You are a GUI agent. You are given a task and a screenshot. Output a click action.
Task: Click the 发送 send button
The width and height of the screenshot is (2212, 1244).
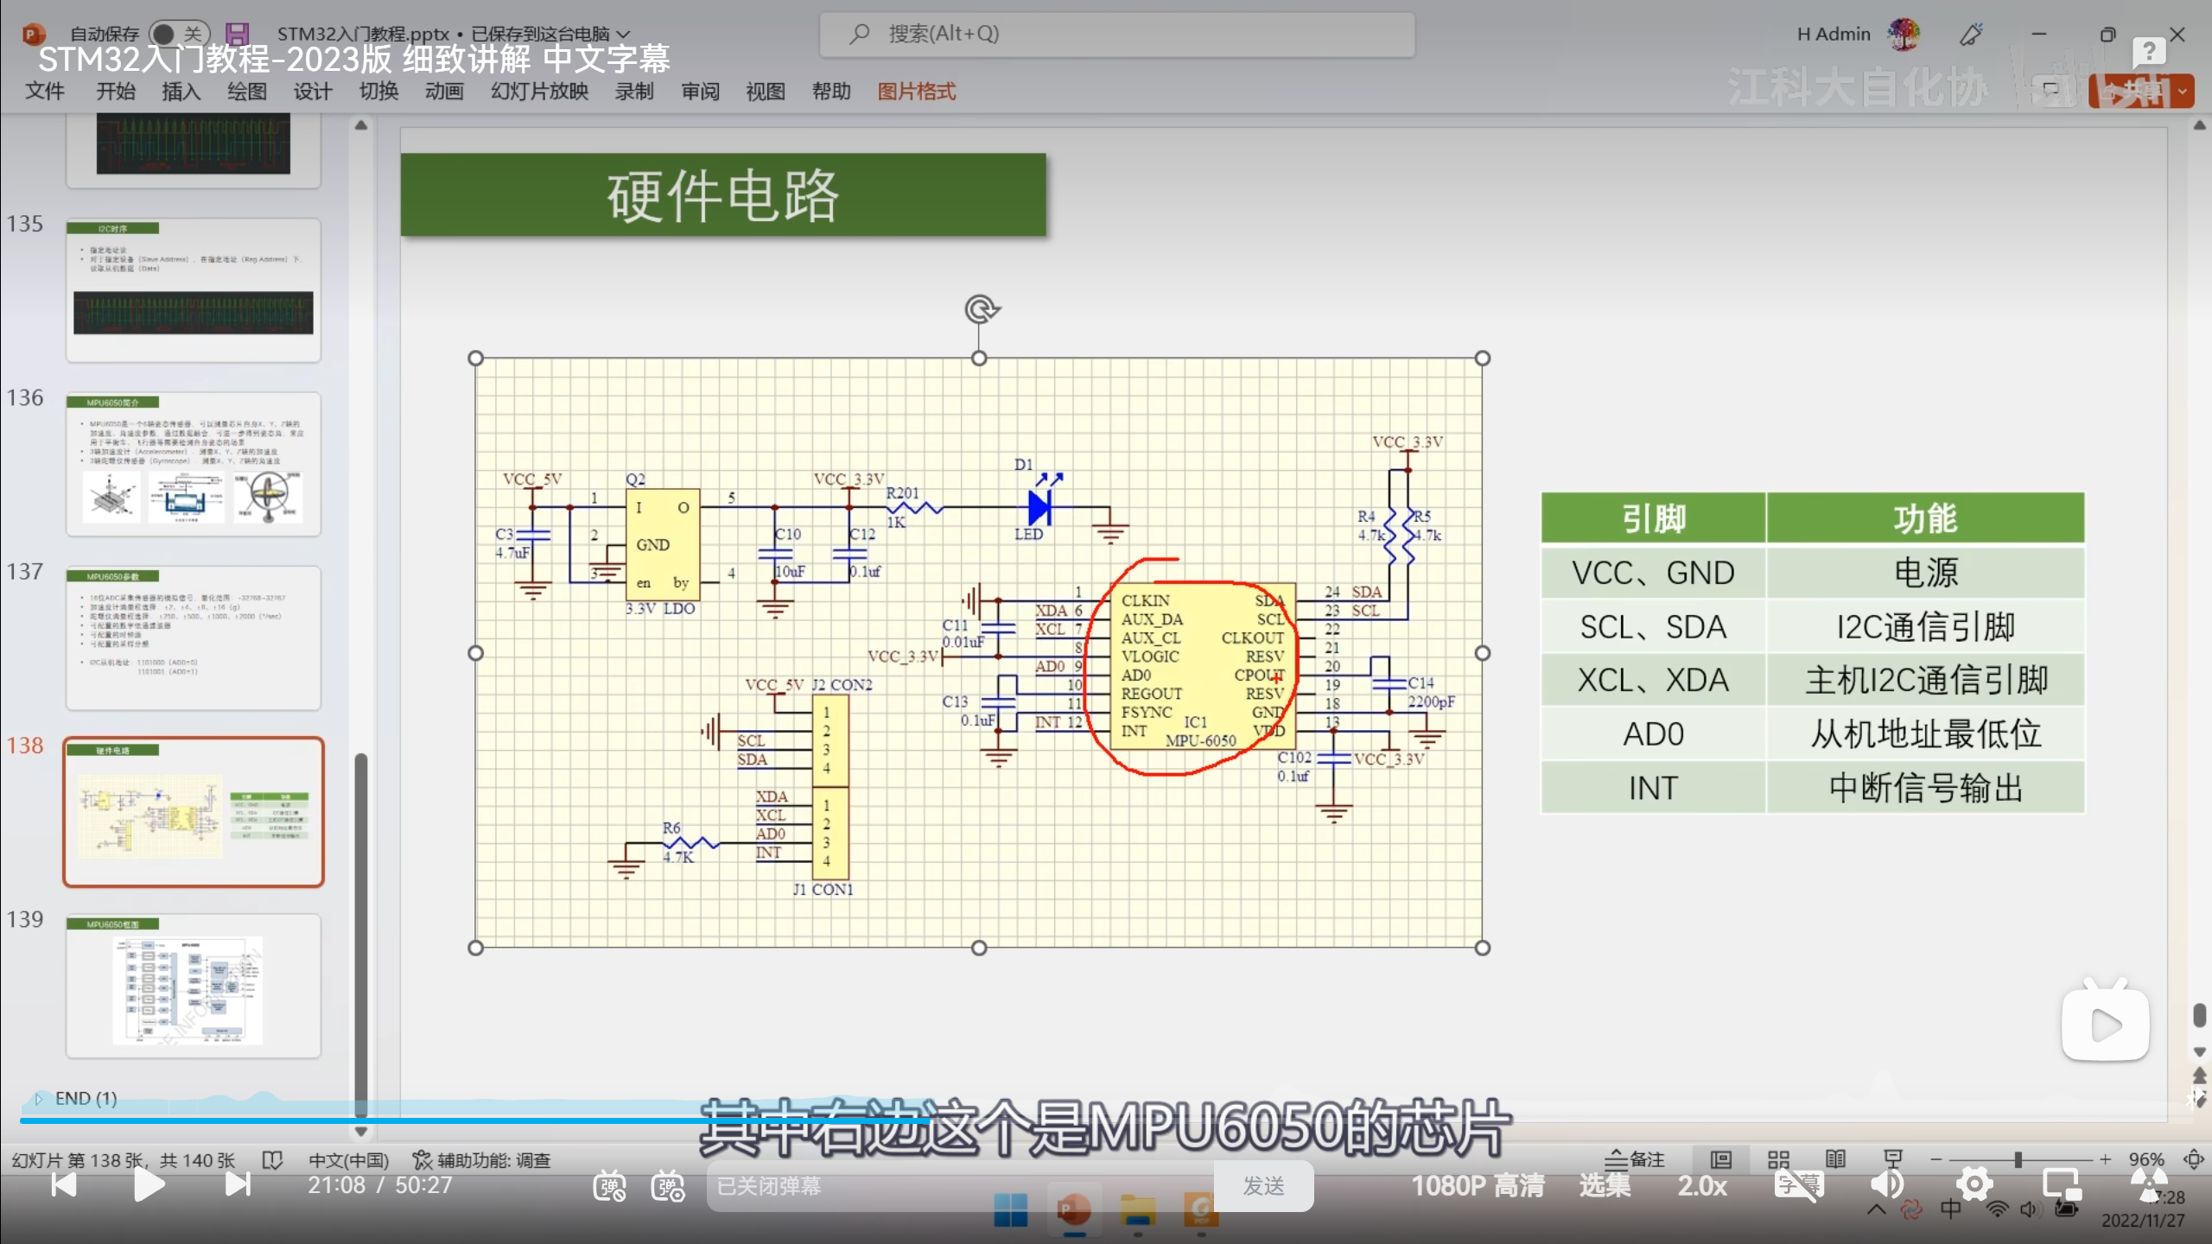click(x=1263, y=1186)
